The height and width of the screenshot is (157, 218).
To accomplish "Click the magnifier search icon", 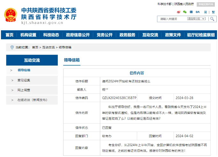I will [212, 19].
